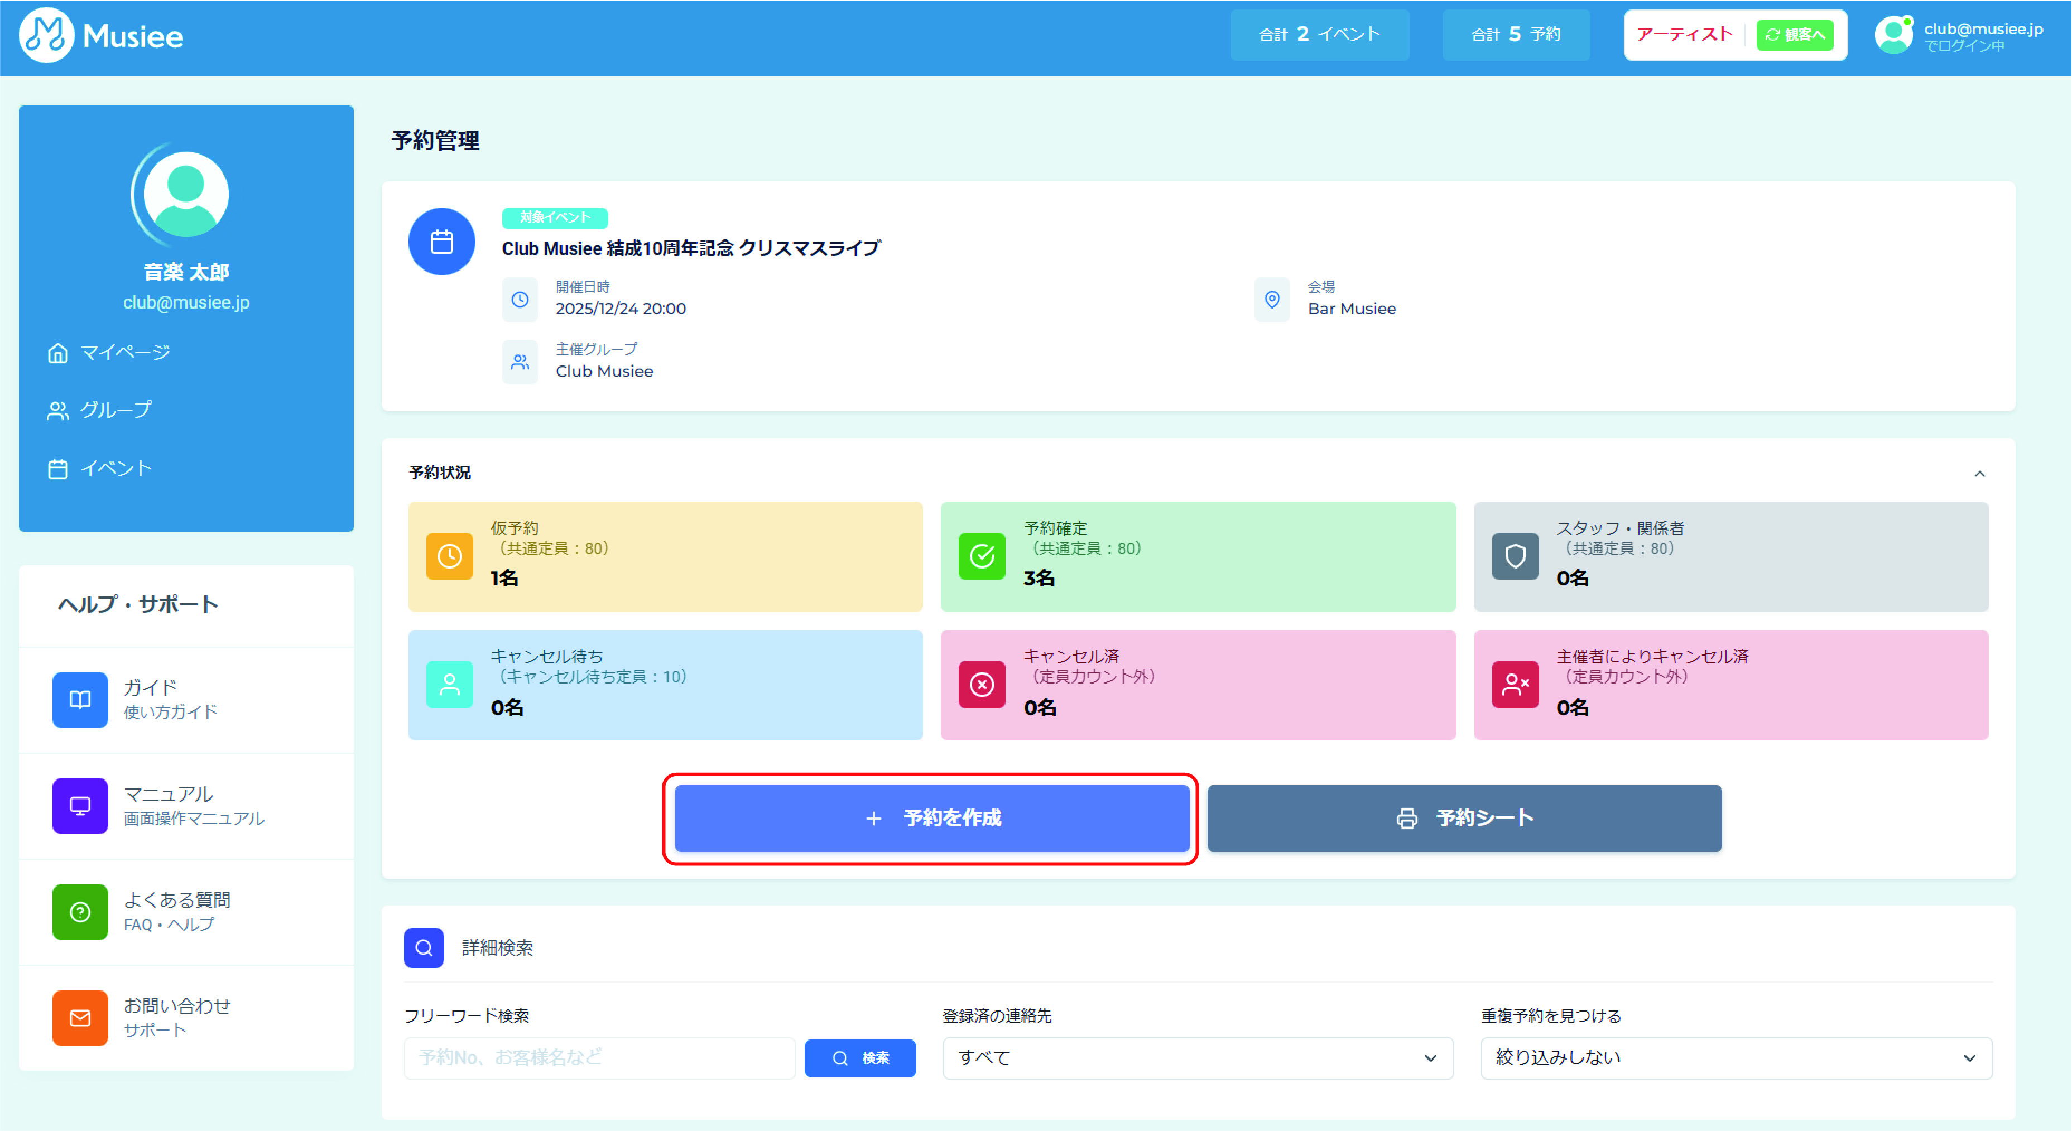Image resolution: width=2072 pixels, height=1131 pixels.
Task: Click the 予約を作成 button
Action: 931,818
